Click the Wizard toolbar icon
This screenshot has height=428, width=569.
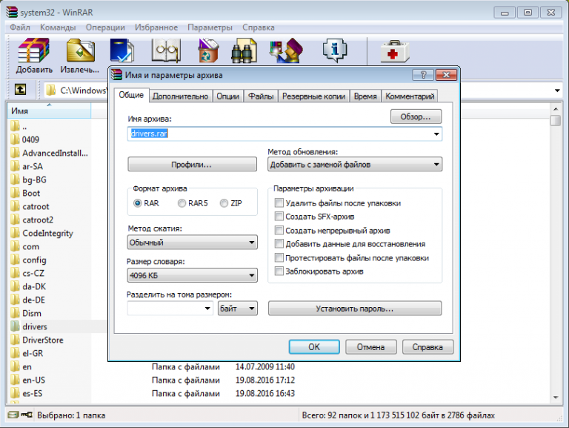pyautogui.click(x=286, y=50)
